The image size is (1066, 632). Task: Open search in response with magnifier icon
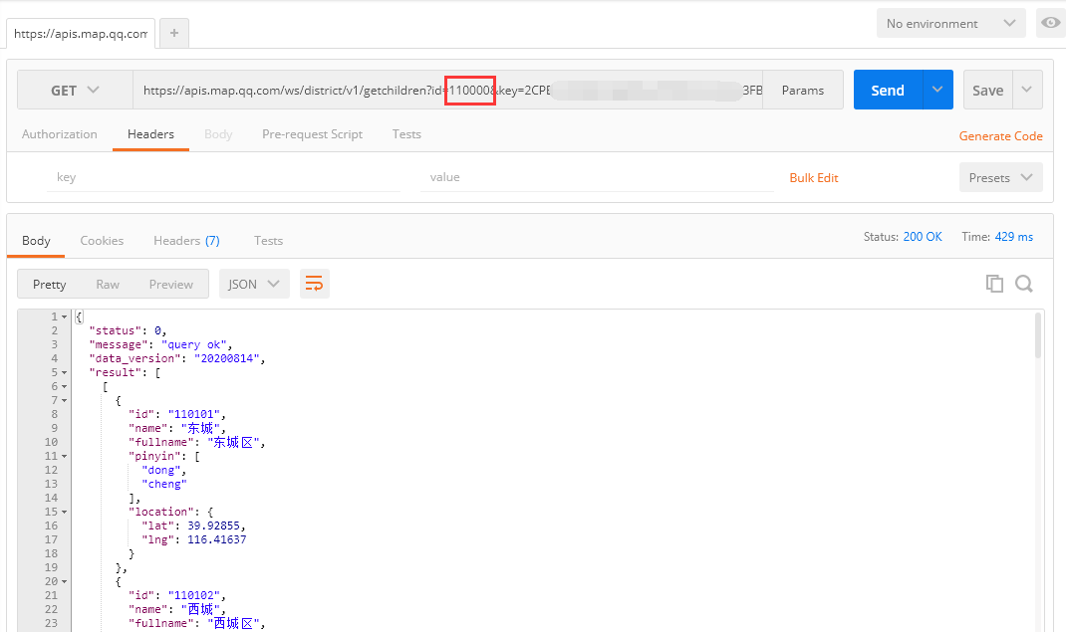[x=1023, y=284]
